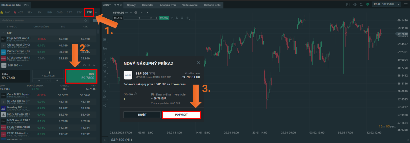Viewport: 410px width, 143px height.
Task: Click the share icon in chart sidebar
Action: (x=105, y=106)
